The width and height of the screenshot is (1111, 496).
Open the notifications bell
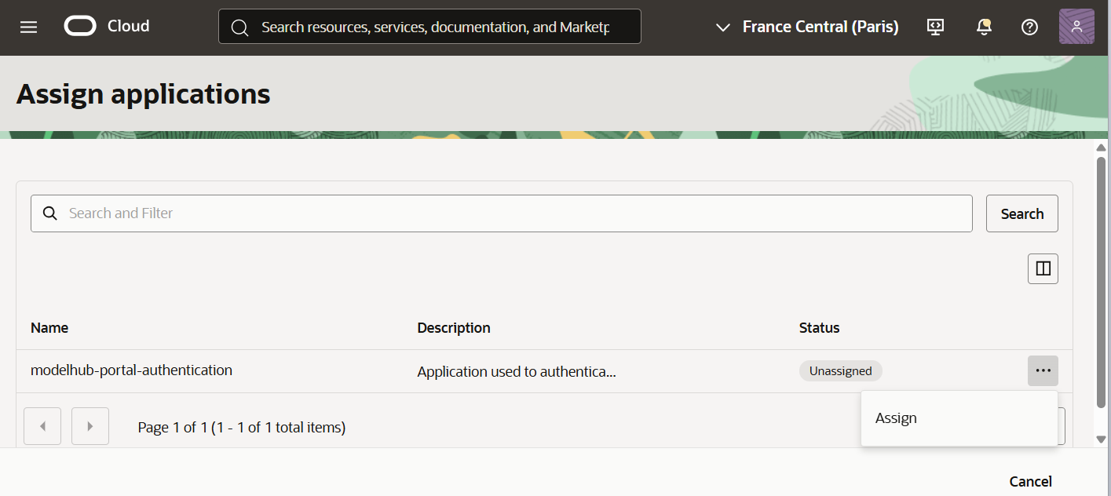983,26
